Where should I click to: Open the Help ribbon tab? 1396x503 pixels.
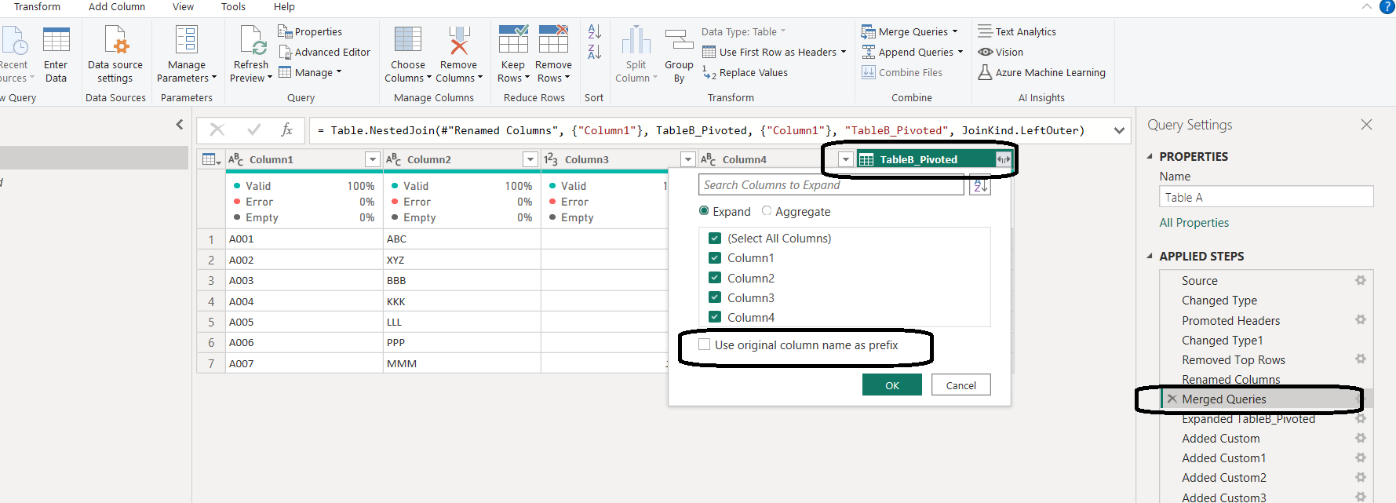pos(284,6)
